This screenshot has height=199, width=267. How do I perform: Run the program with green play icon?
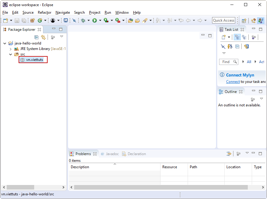(x=95, y=21)
